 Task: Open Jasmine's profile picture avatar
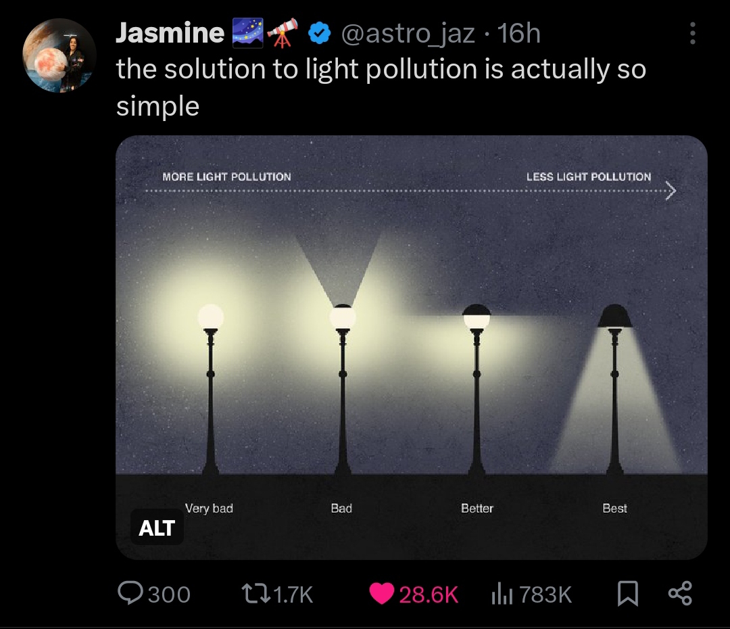pyautogui.click(x=59, y=55)
